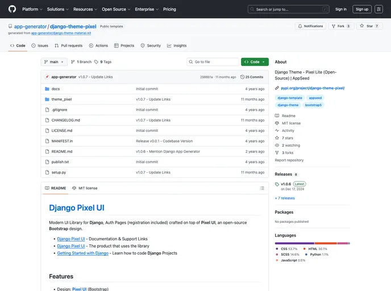The width and height of the screenshot is (391, 291).
Task: Open the docs folder icon
Action: pyautogui.click(x=47, y=89)
